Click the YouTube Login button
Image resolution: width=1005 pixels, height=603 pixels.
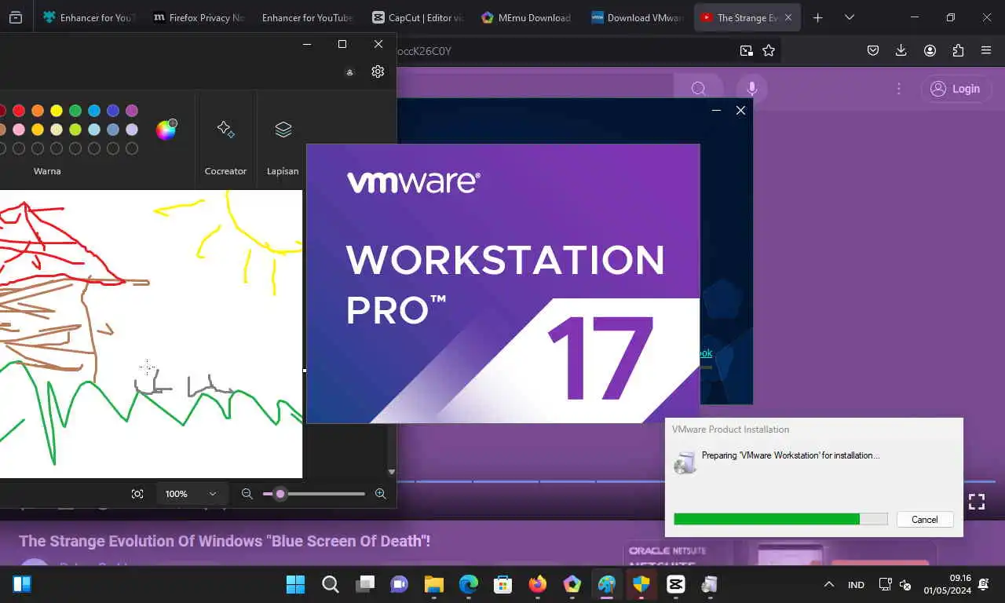(955, 89)
